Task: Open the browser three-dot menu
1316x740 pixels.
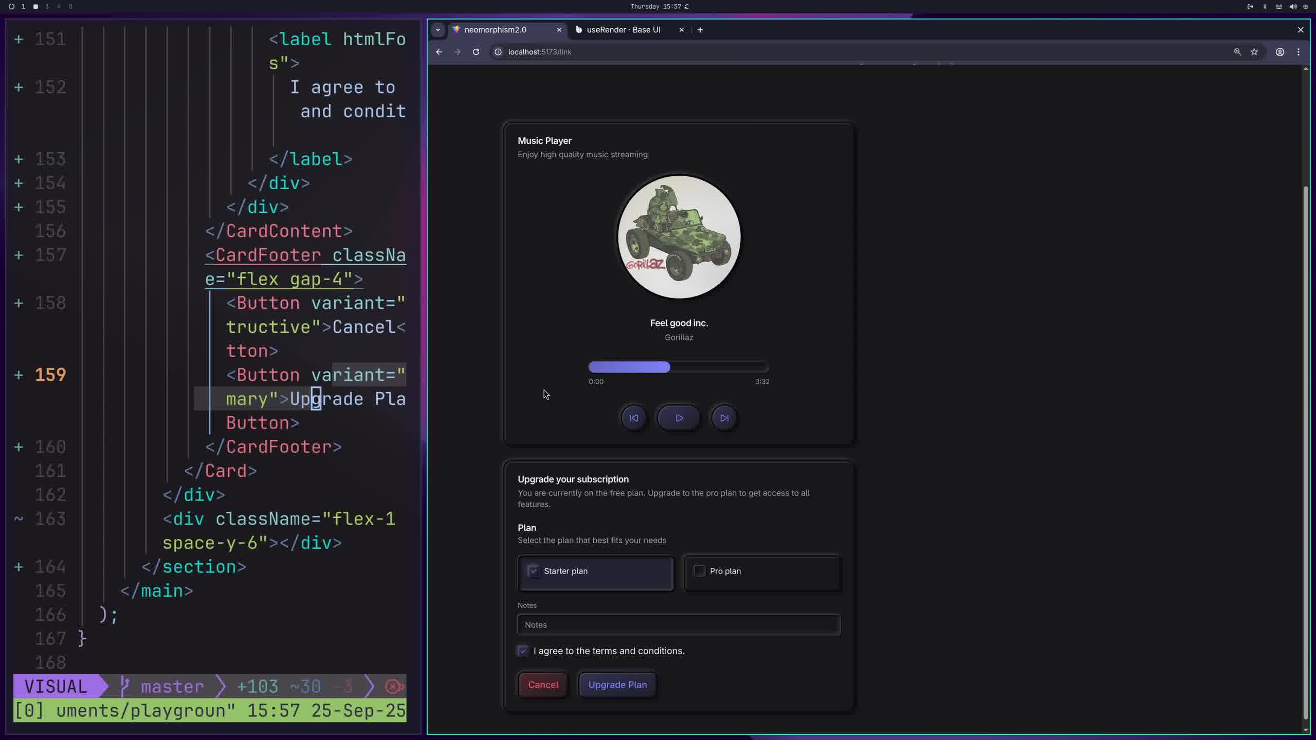Action: click(1299, 52)
